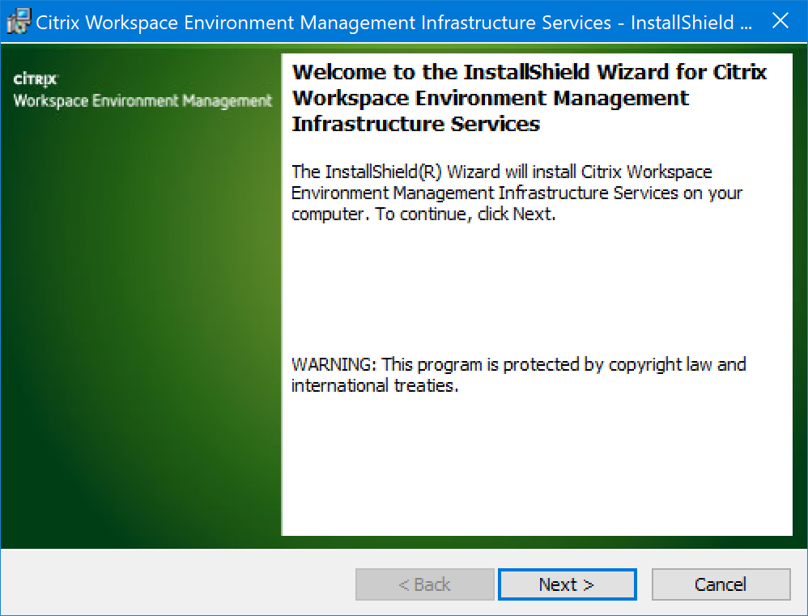Click the empty grey area left of Back
Screen dimensions: 808x616
178,583
